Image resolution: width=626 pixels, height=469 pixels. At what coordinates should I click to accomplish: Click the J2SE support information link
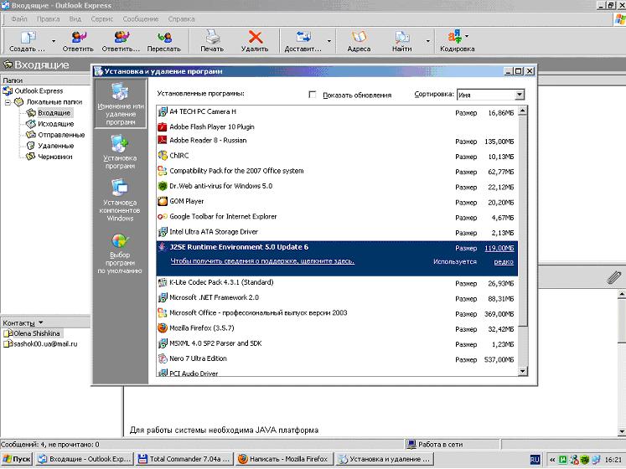coord(262,261)
